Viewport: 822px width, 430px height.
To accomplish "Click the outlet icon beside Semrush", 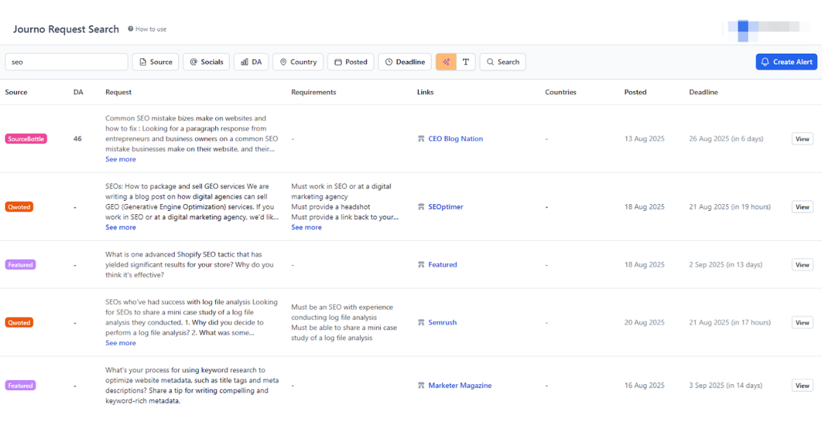I will click(421, 322).
